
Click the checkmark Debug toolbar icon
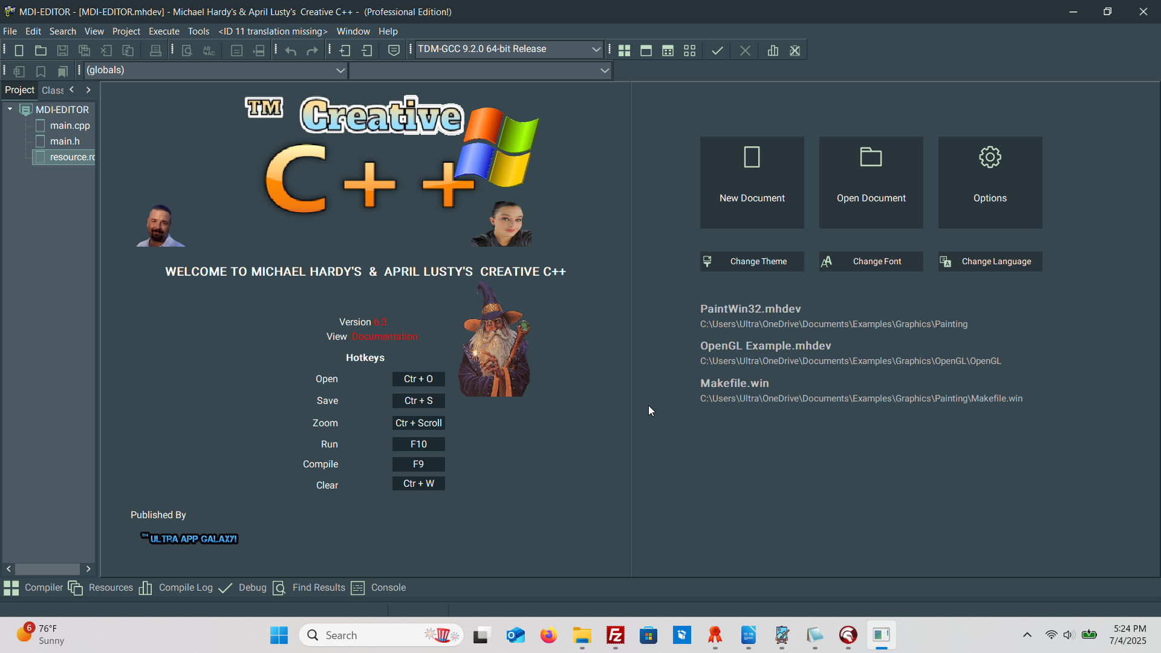pyautogui.click(x=717, y=51)
